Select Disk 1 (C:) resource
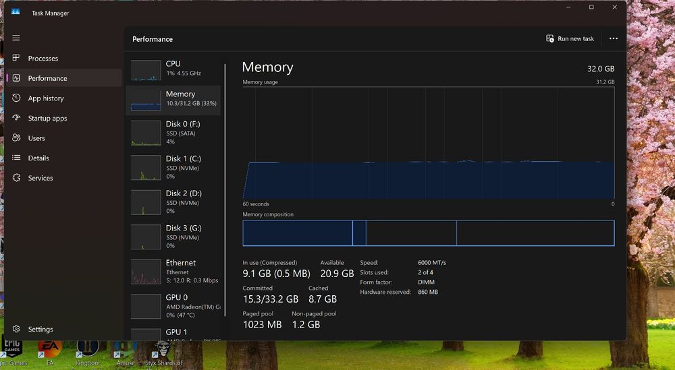 point(173,168)
